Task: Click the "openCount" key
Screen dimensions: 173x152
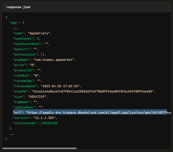Action: [x=24, y=39]
